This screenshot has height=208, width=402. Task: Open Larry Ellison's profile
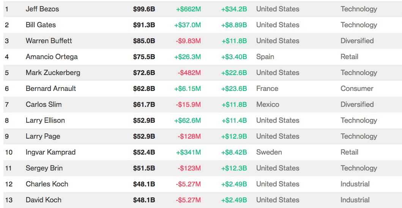45,120
